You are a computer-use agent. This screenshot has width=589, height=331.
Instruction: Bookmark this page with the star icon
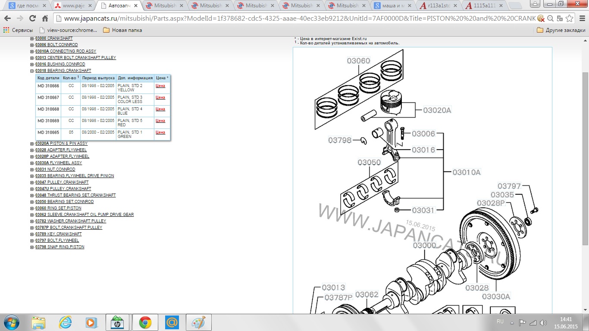(570, 19)
